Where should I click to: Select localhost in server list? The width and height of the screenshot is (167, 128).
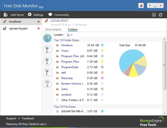(x=21, y=22)
